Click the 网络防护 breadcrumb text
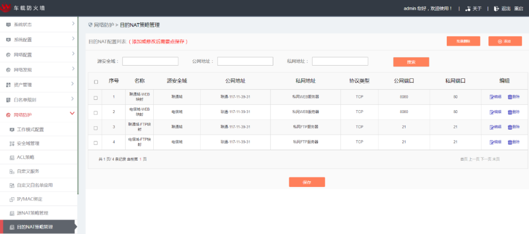529x234 pixels. pos(103,25)
